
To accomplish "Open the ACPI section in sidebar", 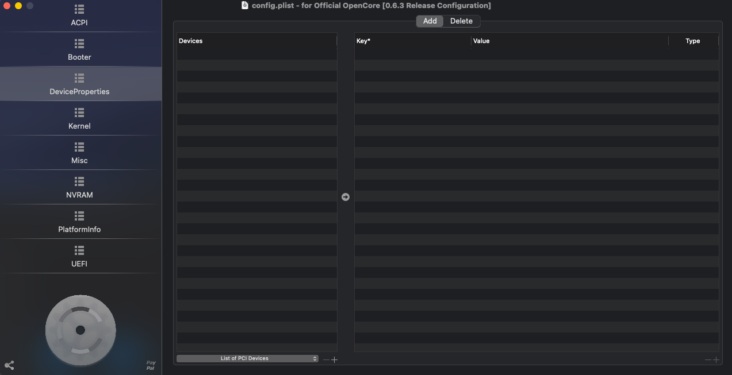I will [79, 16].
